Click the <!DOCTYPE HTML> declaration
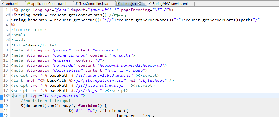This screenshot has height=117, width=279. coord(29,30)
